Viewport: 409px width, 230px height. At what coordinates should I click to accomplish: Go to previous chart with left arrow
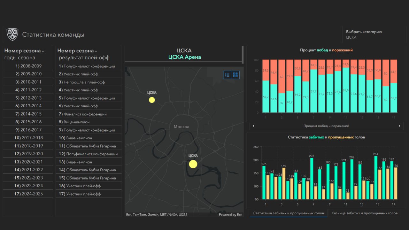click(x=253, y=126)
